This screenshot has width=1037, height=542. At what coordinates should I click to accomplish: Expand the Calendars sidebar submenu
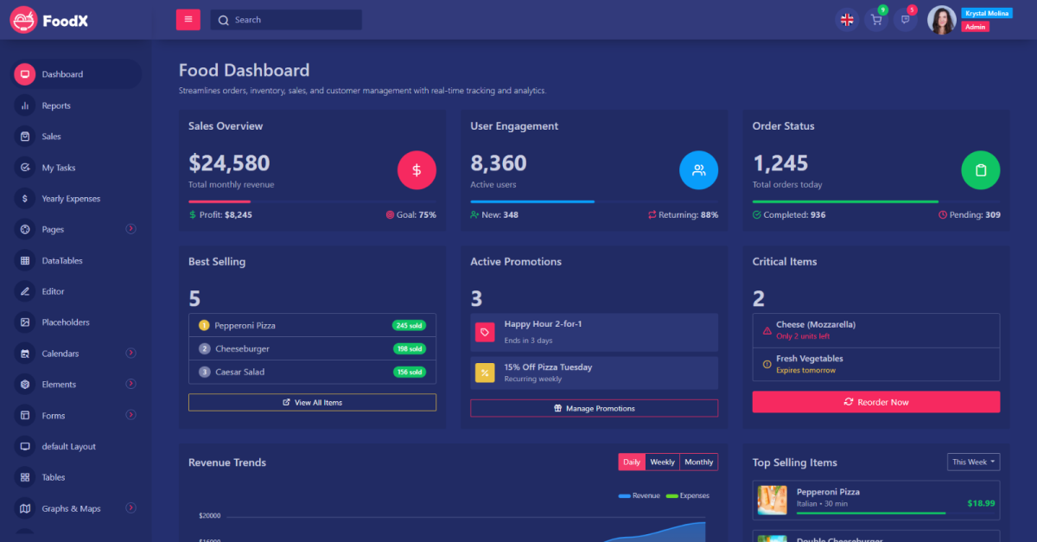pos(131,353)
